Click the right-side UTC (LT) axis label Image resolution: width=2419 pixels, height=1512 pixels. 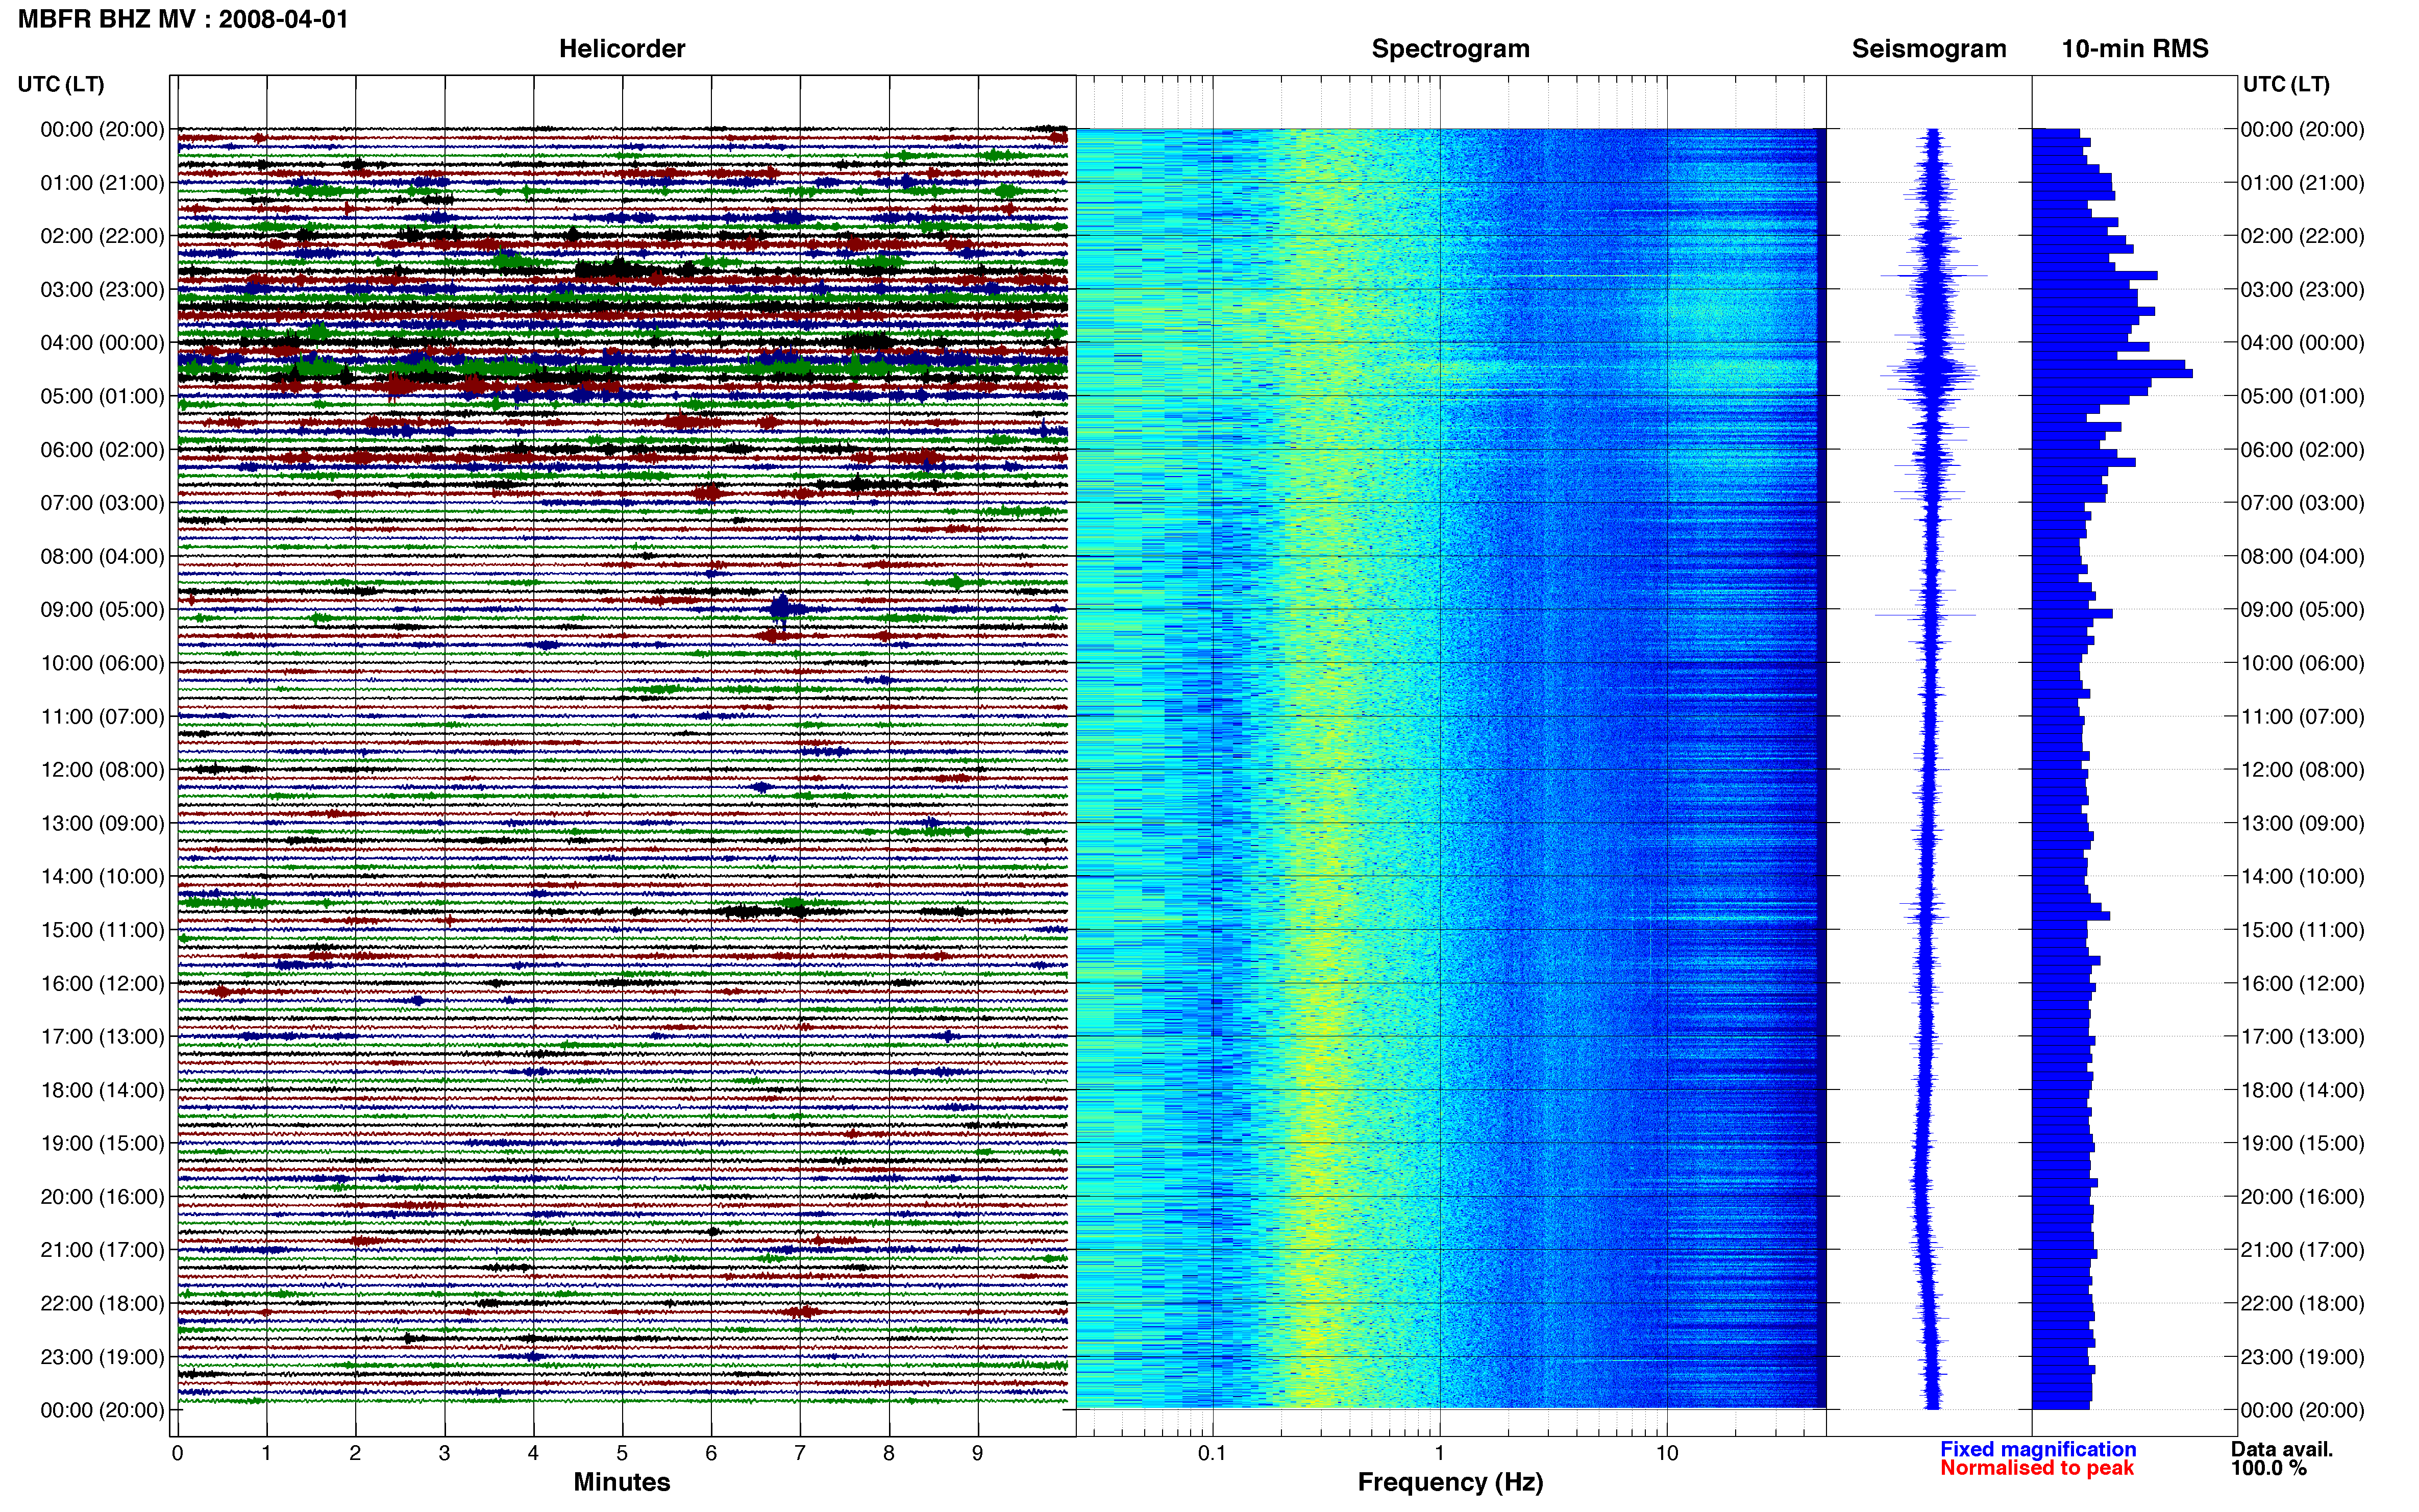tap(2286, 84)
